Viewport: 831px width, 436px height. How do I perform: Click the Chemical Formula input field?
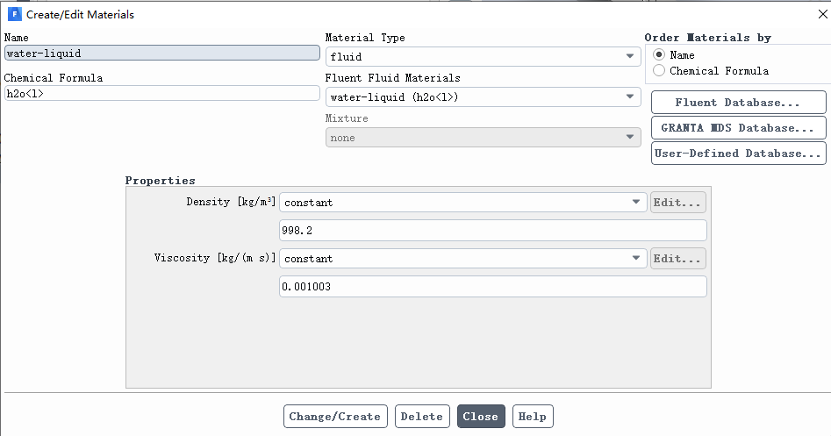point(162,94)
